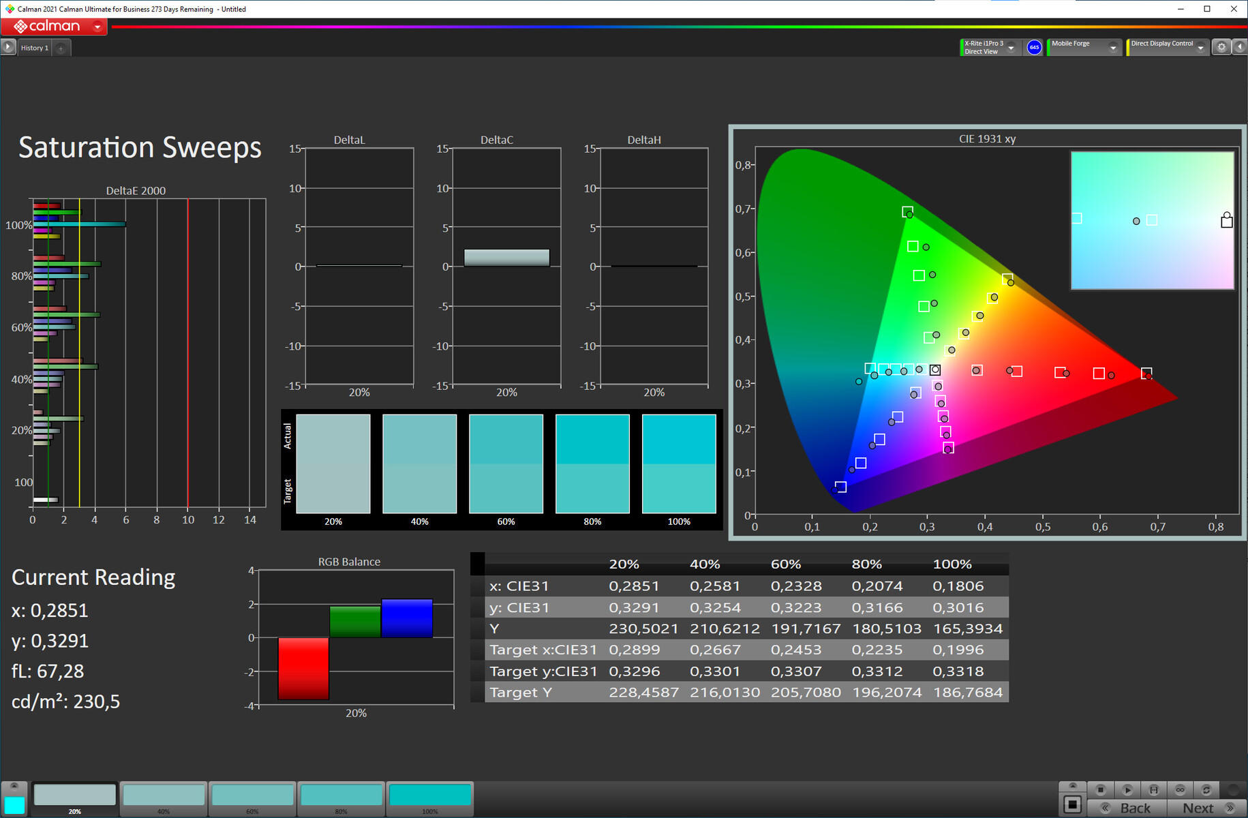Click the cyan color selector at bottom left
1248x818 pixels.
[x=14, y=804]
